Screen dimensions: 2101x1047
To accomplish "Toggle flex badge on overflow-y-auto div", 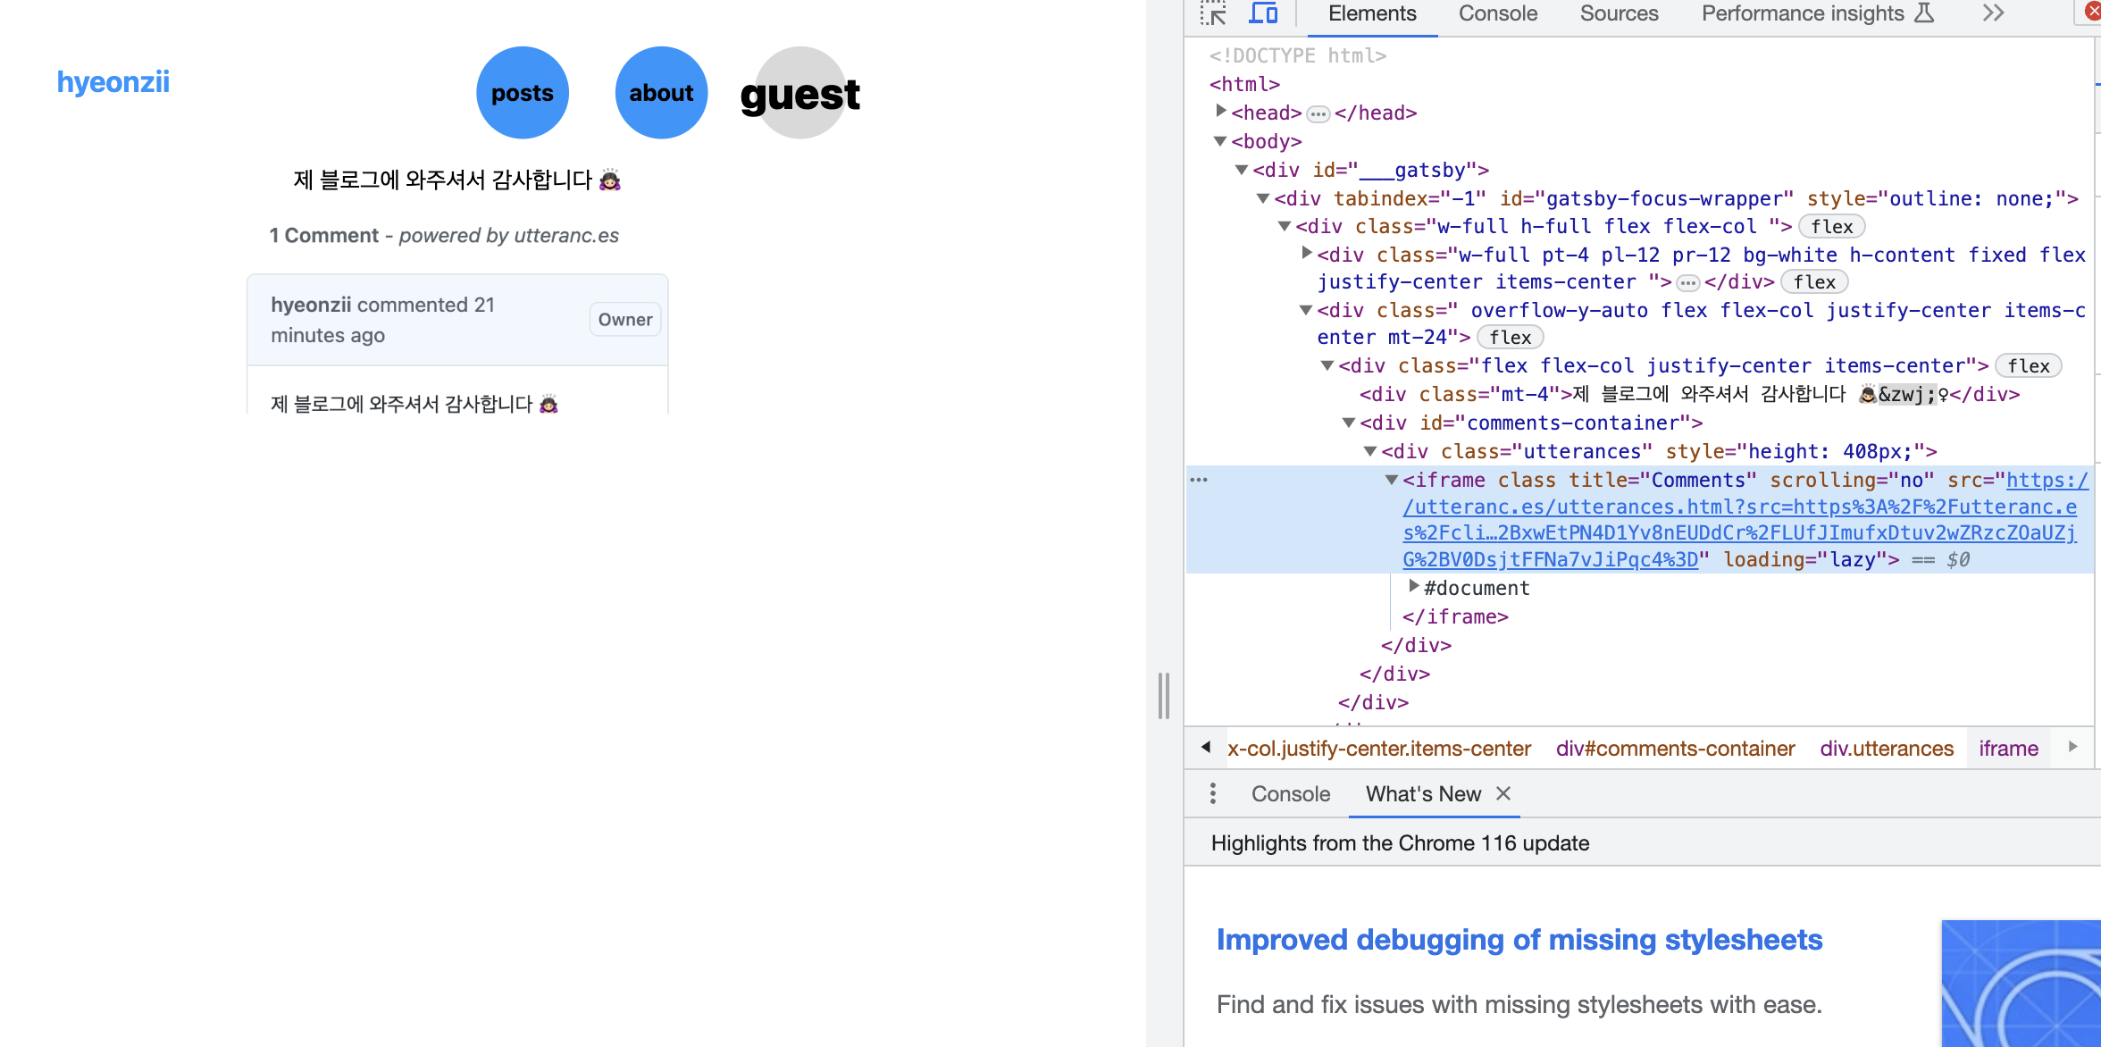I will point(1510,338).
